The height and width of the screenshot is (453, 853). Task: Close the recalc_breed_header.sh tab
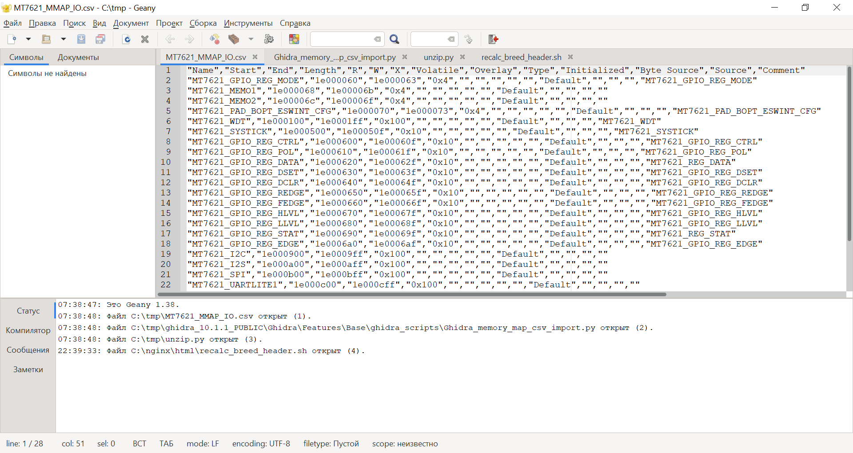(570, 57)
